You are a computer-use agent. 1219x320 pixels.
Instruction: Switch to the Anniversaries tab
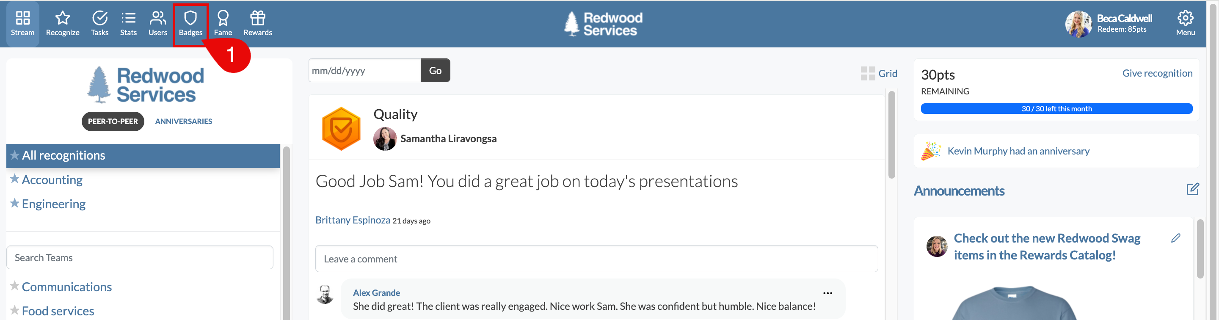[184, 121]
